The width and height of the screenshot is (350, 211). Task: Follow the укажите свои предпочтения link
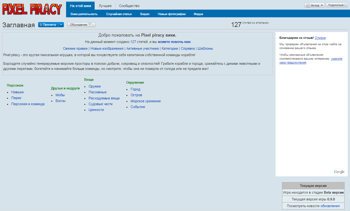point(311,61)
